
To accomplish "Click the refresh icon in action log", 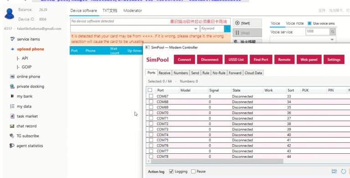I will (343, 171).
